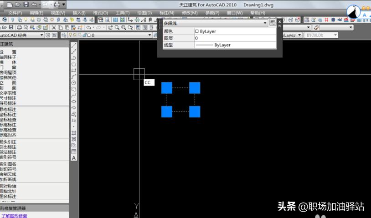Click the Undo arrow in the quick access bar
The image size is (371, 218).
[34, 5]
